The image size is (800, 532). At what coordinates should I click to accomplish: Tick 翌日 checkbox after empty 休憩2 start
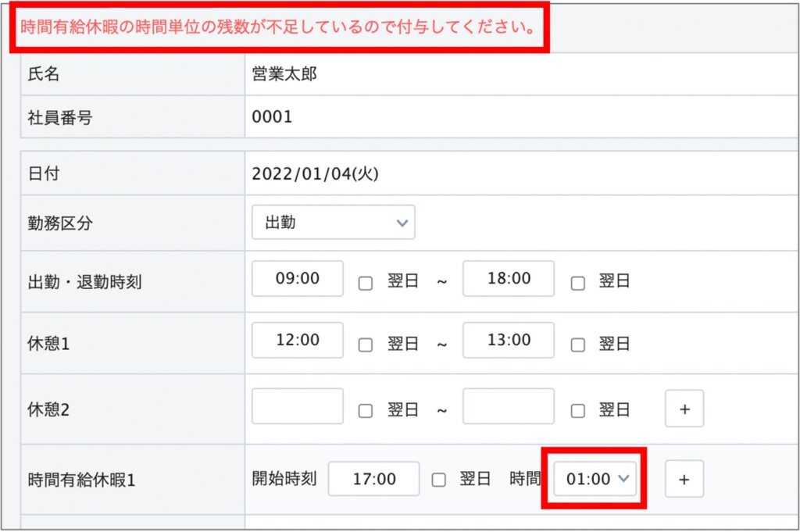point(365,410)
